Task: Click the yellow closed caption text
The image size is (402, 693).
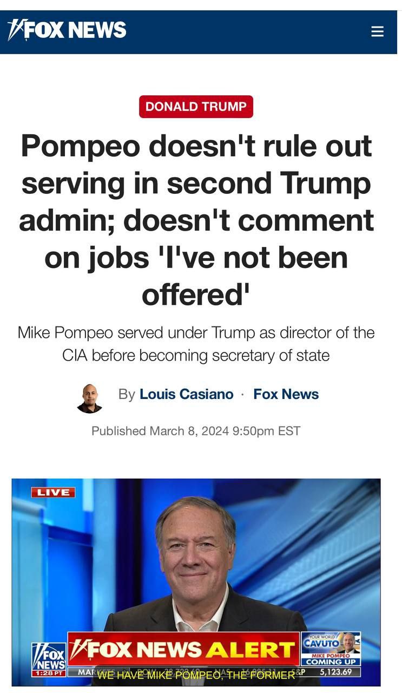Action: [196, 676]
